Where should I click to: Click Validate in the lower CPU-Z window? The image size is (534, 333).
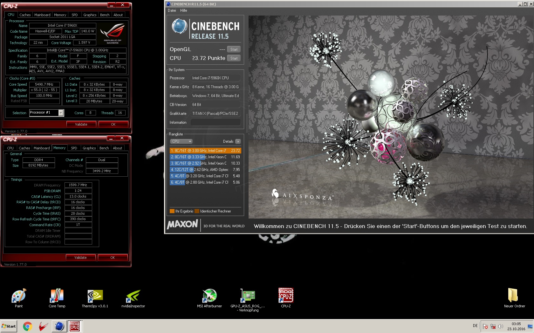(80, 258)
